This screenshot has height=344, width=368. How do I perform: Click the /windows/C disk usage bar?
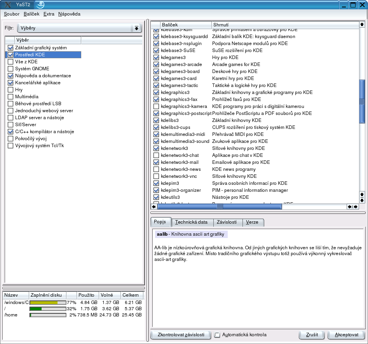click(48, 303)
